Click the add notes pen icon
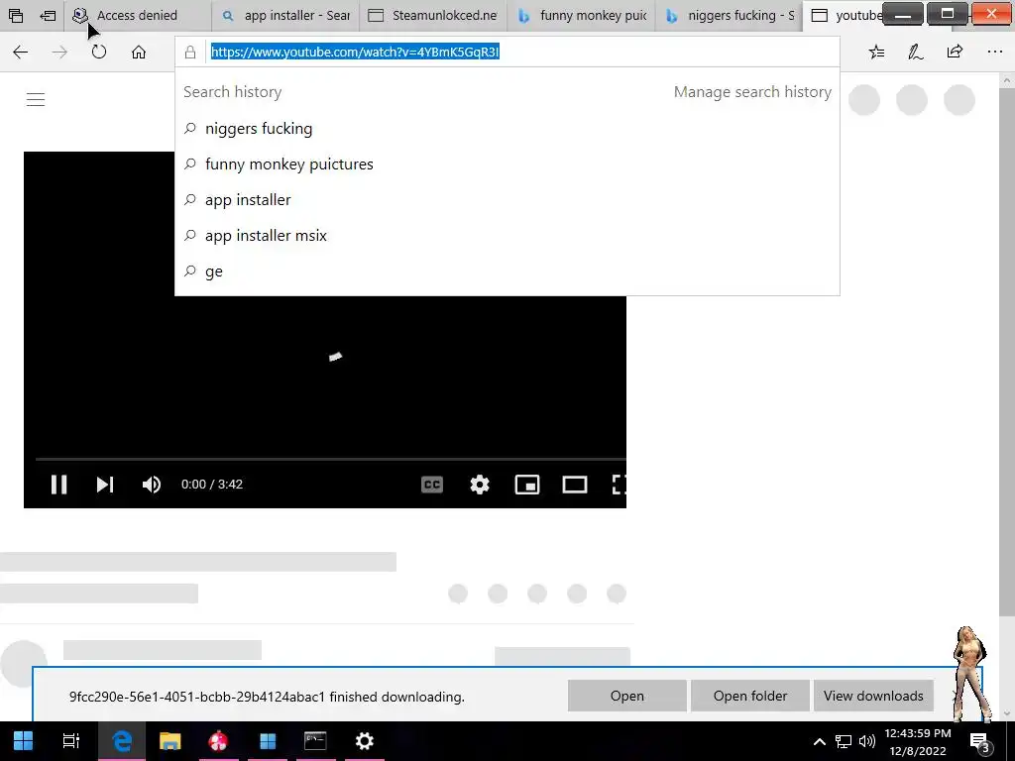Screen dimensions: 1015x761 [x=915, y=52]
